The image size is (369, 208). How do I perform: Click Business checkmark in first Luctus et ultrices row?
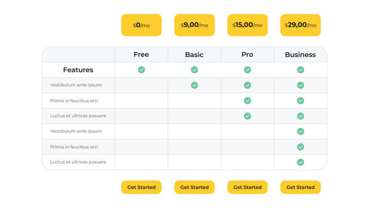point(300,116)
